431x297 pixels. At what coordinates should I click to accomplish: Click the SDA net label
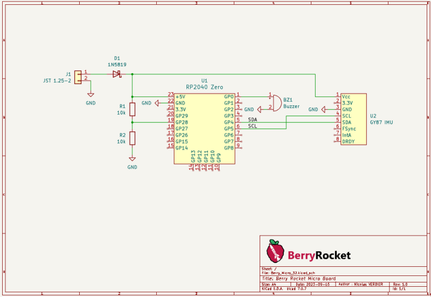[x=253, y=120]
